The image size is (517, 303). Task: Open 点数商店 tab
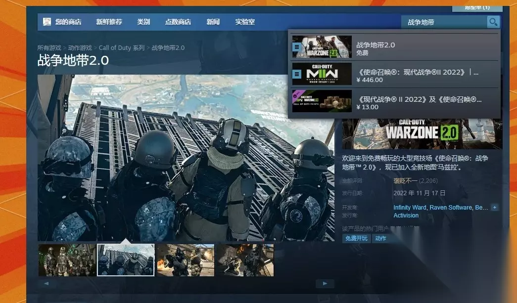178,22
